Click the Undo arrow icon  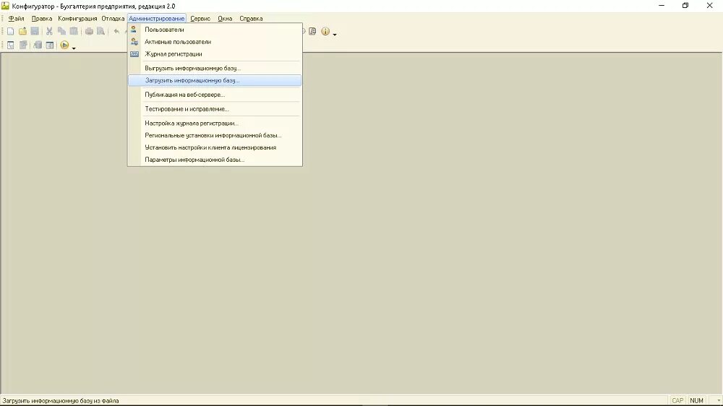pyautogui.click(x=116, y=31)
